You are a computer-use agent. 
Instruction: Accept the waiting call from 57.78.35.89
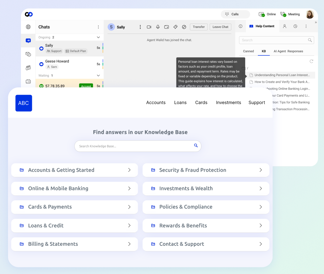coord(86,86)
